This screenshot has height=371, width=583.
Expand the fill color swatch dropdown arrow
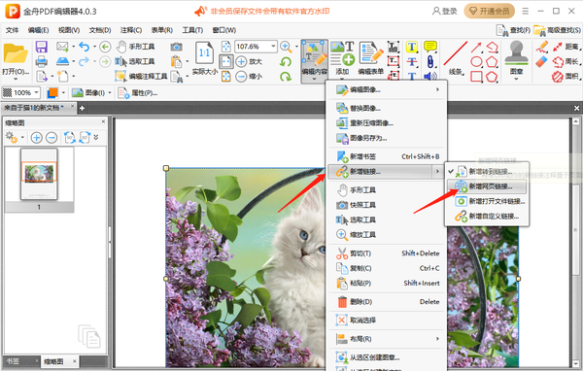pyautogui.click(x=63, y=92)
